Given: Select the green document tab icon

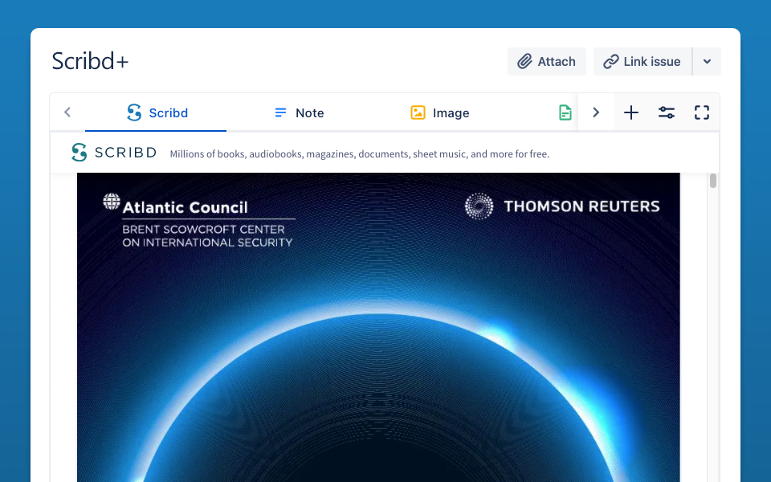Looking at the screenshot, I should pyautogui.click(x=565, y=112).
